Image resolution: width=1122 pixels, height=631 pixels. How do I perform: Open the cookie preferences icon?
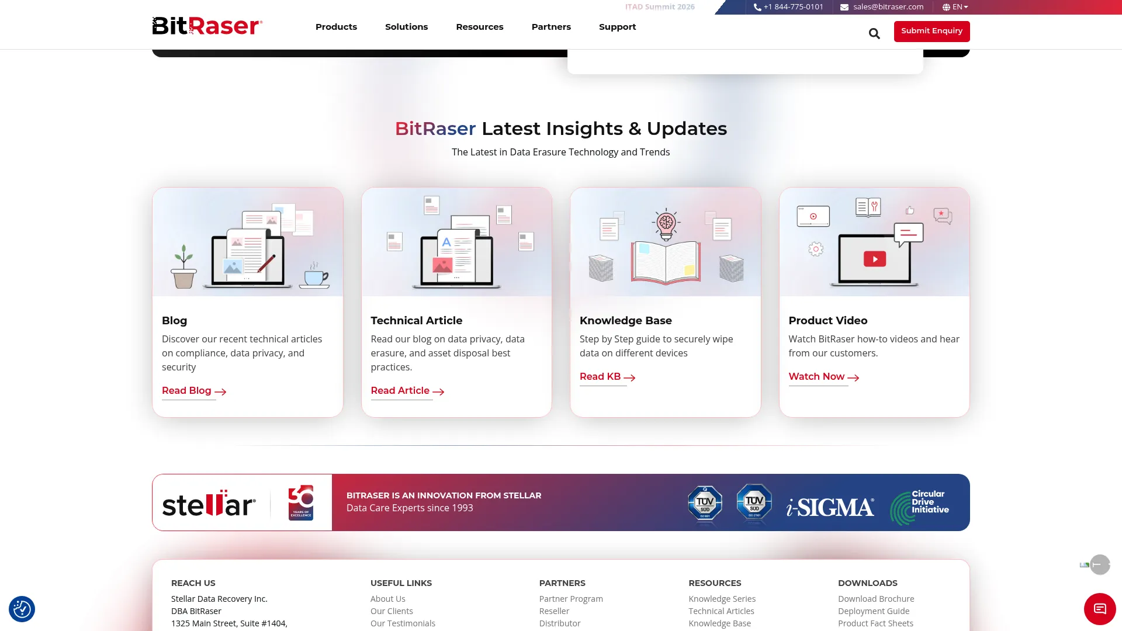click(22, 609)
